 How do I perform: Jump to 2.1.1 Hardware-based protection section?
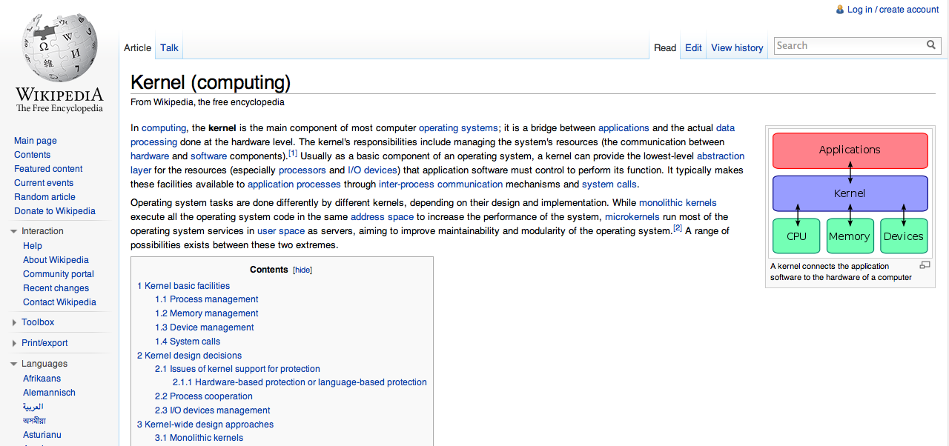click(x=300, y=383)
